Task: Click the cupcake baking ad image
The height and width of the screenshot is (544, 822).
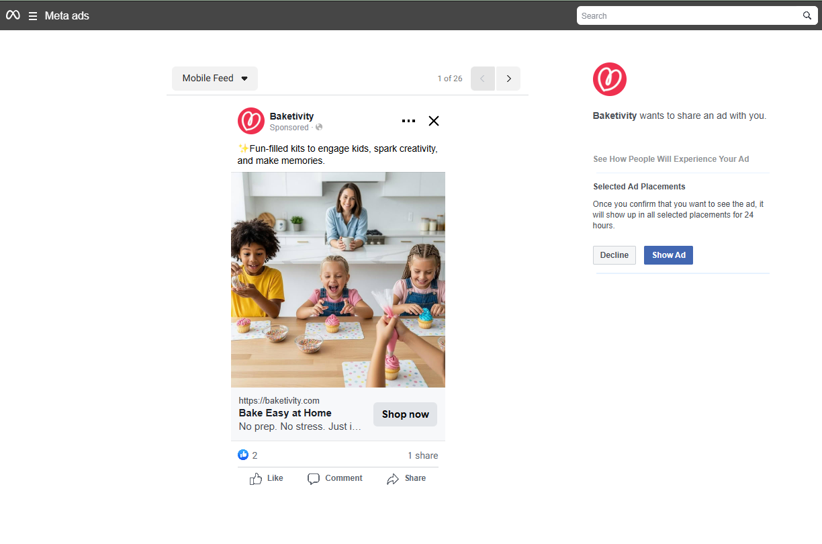Action: pos(338,279)
